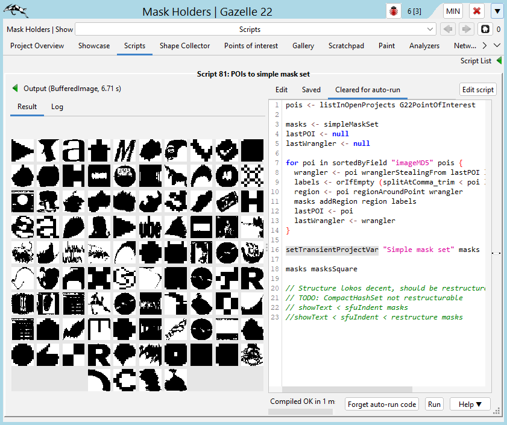The width and height of the screenshot is (507, 425).
Task: Click the back navigation arrow
Action: coord(448,29)
